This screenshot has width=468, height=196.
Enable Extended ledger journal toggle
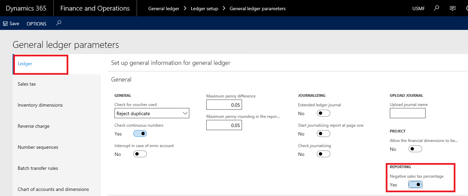pos(324,113)
